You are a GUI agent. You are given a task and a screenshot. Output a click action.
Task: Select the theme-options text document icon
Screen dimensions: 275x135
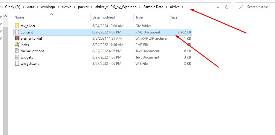point(17,51)
